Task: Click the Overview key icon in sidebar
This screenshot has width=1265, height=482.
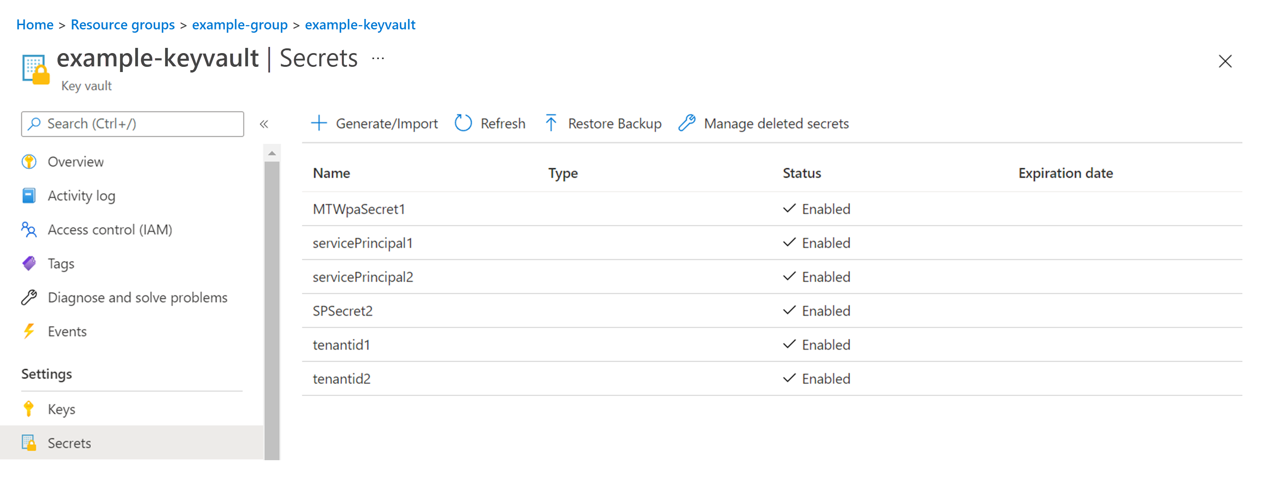Action: (x=29, y=161)
